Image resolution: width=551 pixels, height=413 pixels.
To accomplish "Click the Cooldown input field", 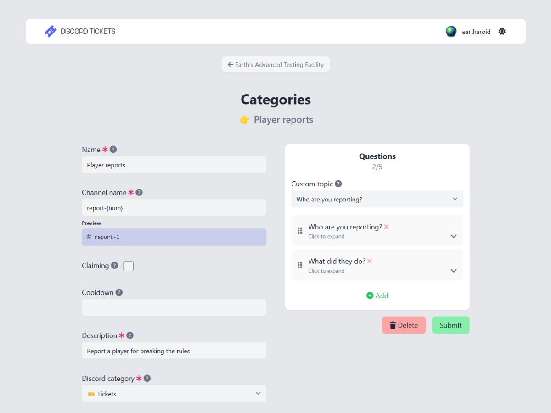I will (174, 307).
